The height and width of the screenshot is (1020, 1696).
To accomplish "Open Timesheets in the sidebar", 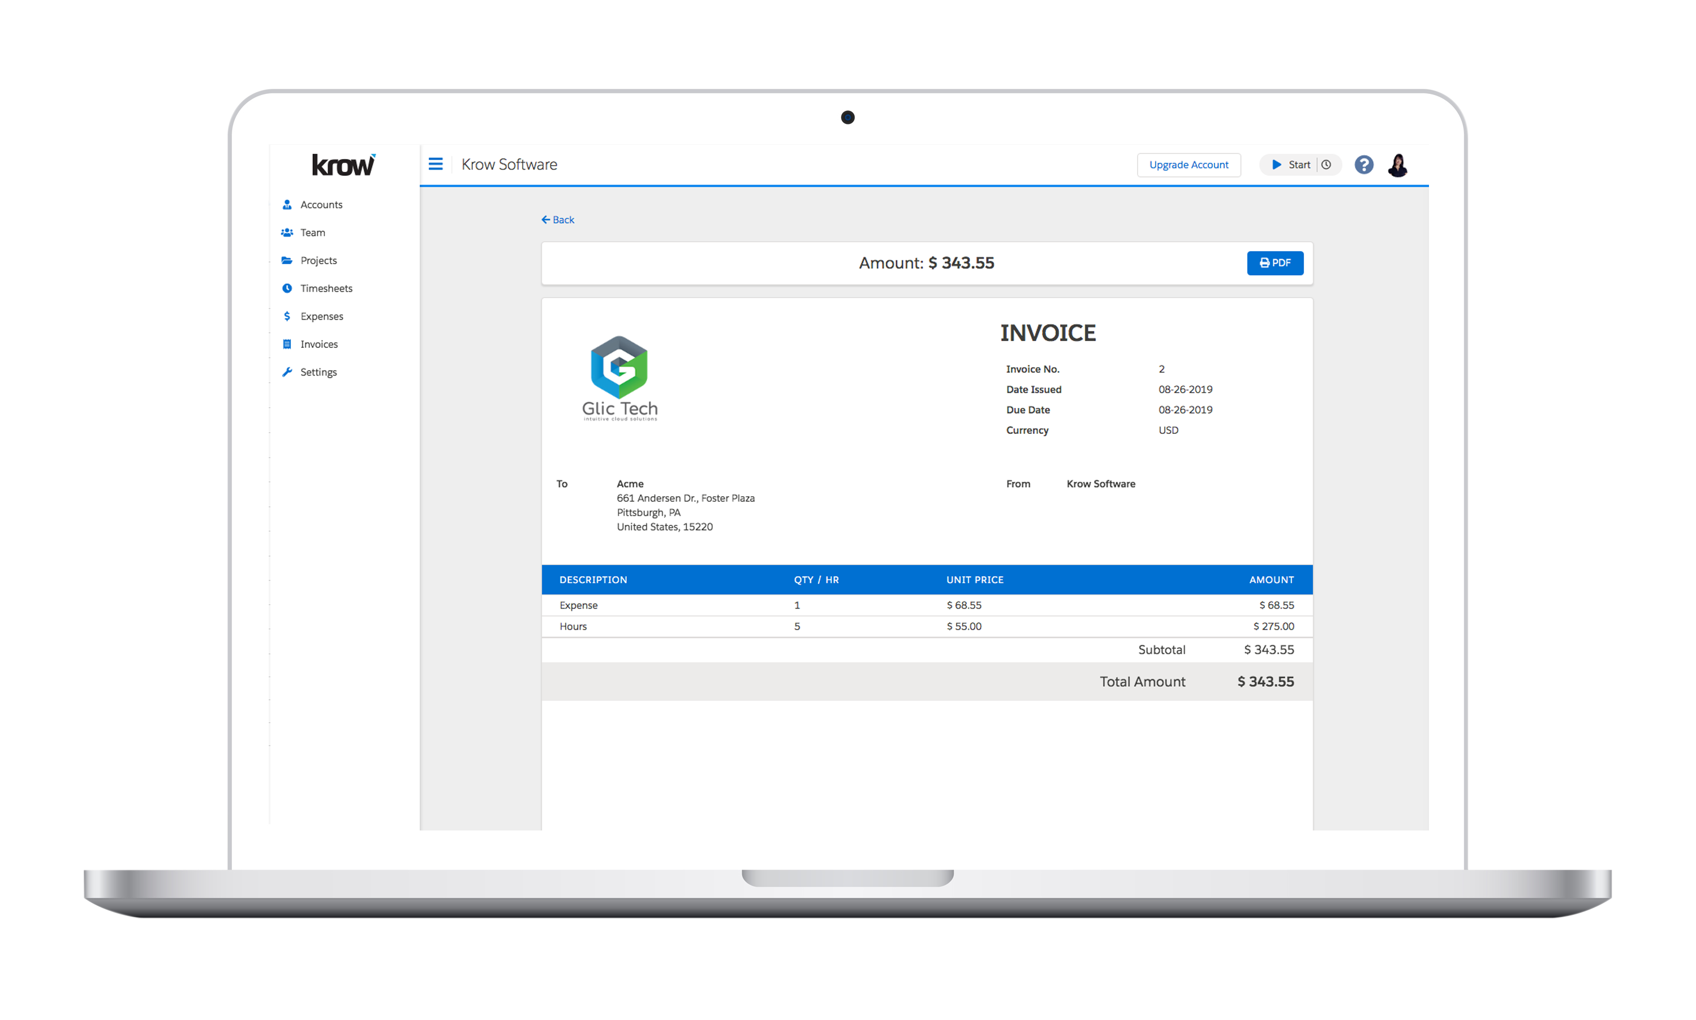I will pos(326,289).
